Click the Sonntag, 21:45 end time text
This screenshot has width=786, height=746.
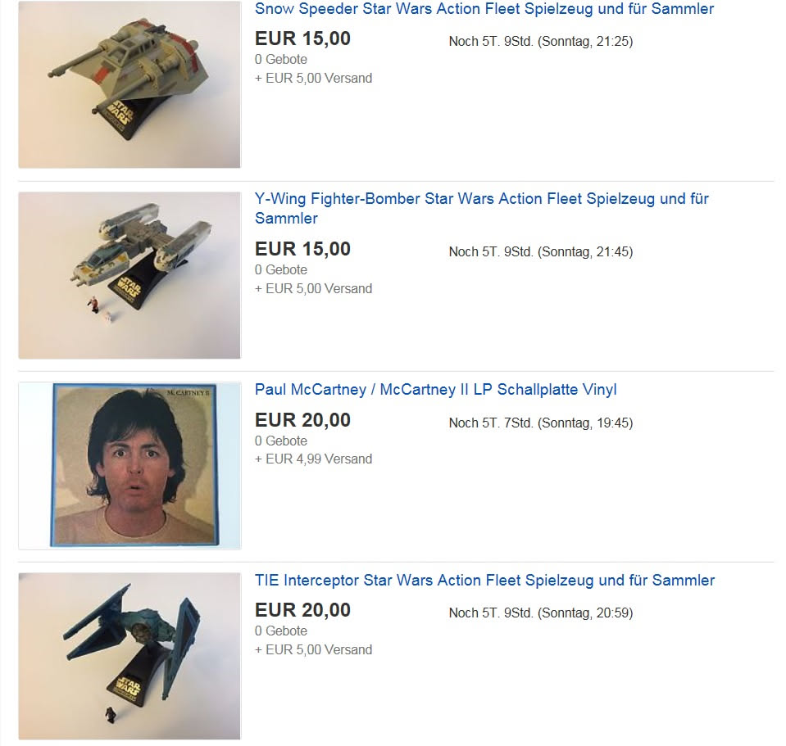(x=585, y=252)
